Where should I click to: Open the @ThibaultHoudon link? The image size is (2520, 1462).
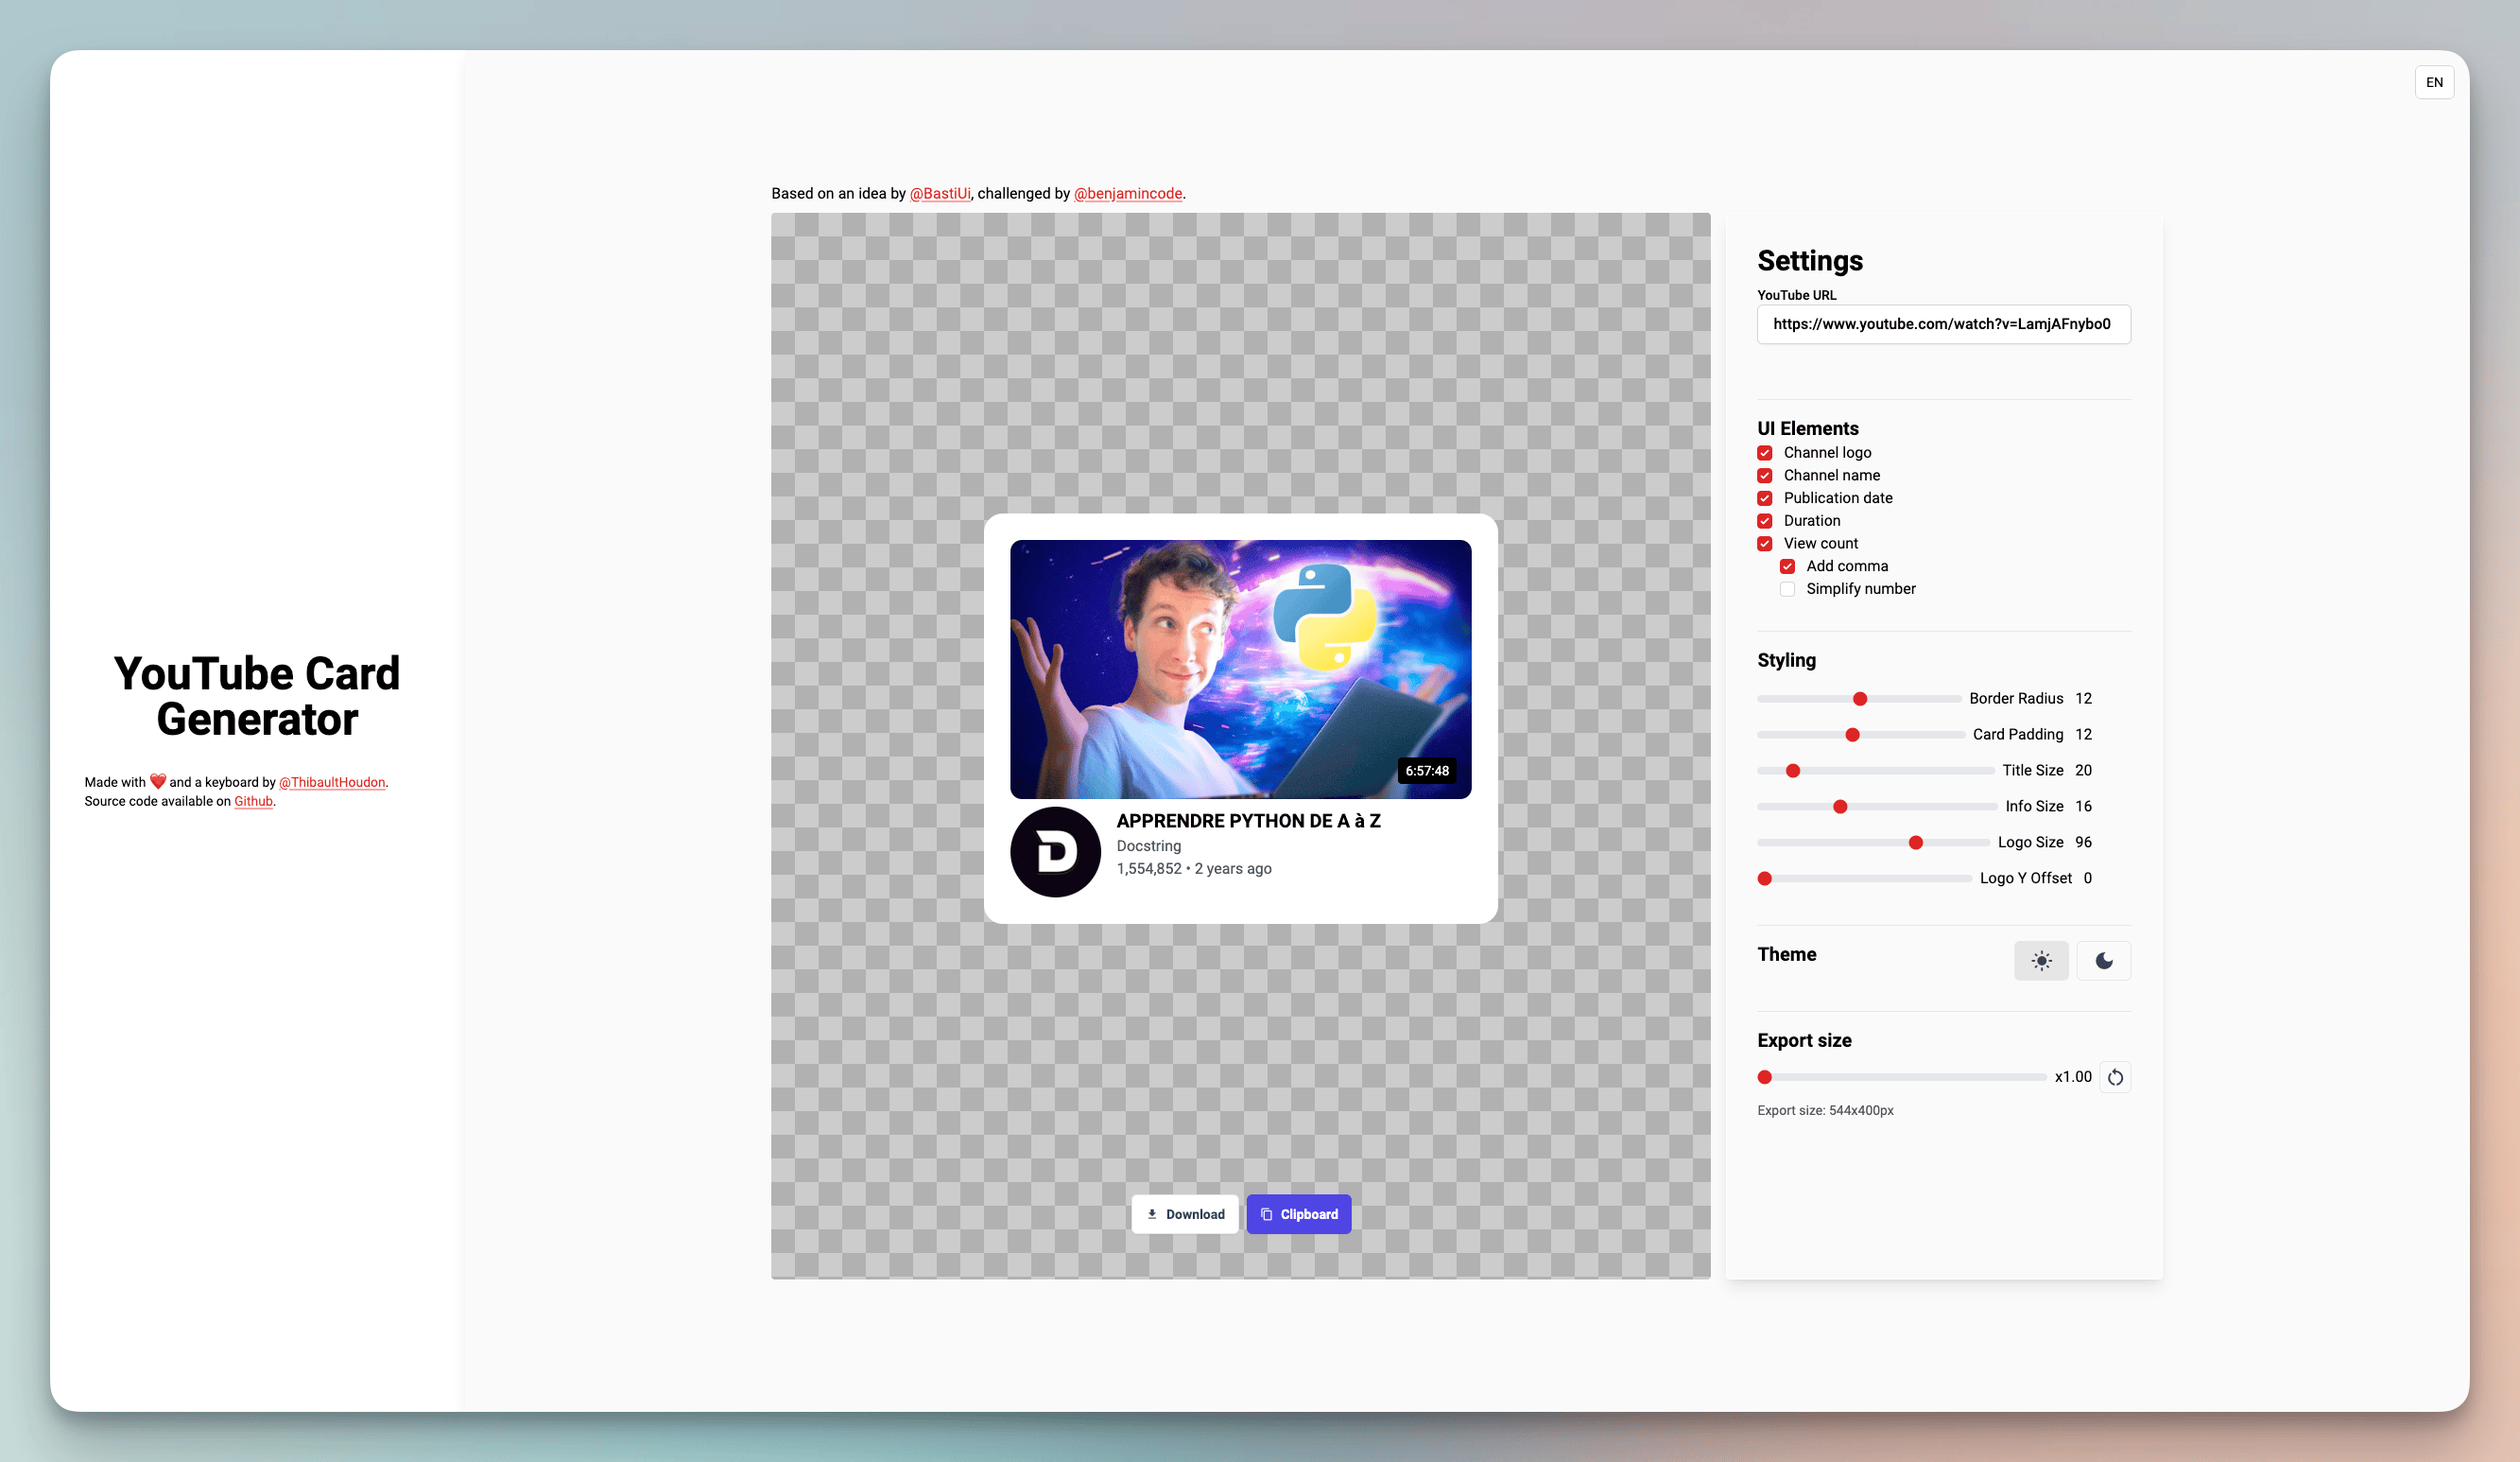click(x=332, y=782)
